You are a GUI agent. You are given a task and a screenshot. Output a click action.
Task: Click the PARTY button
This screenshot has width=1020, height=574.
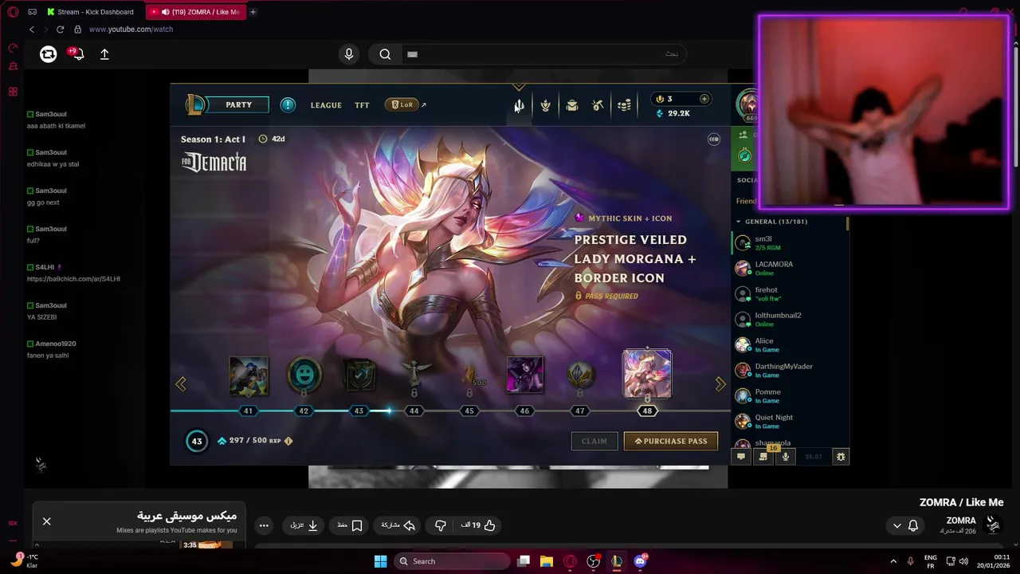(x=238, y=104)
